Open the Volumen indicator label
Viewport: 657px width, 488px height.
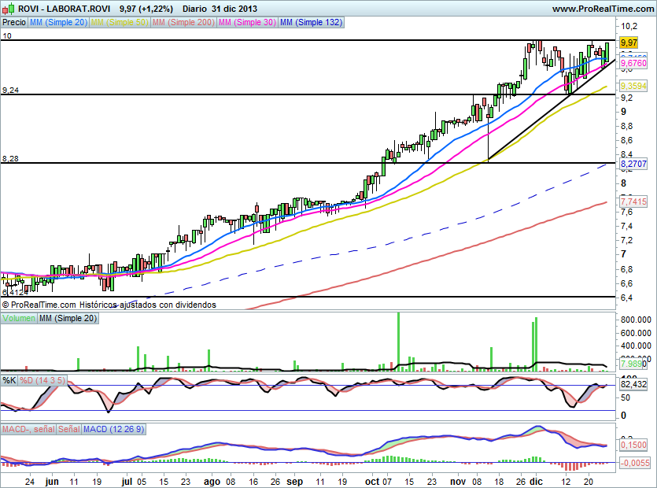click(x=19, y=318)
